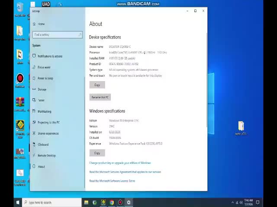Open Storage settings

pos(42,89)
